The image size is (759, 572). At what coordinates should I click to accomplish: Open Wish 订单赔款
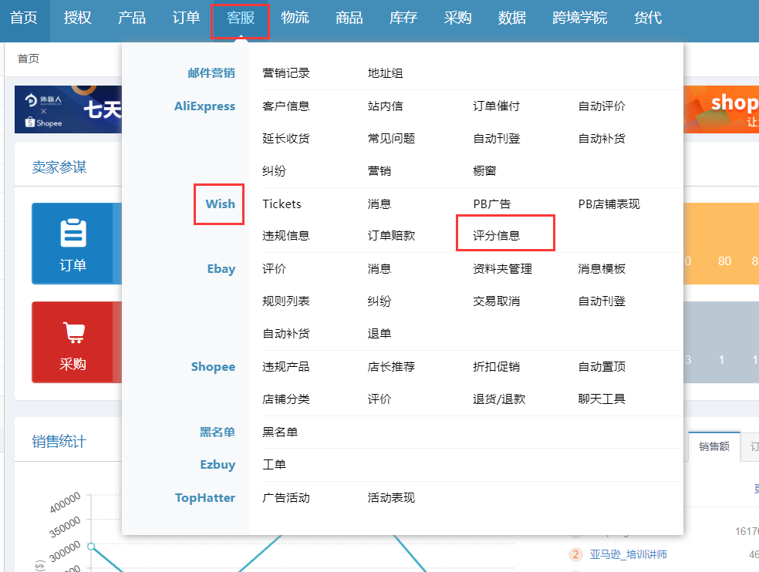tap(391, 236)
